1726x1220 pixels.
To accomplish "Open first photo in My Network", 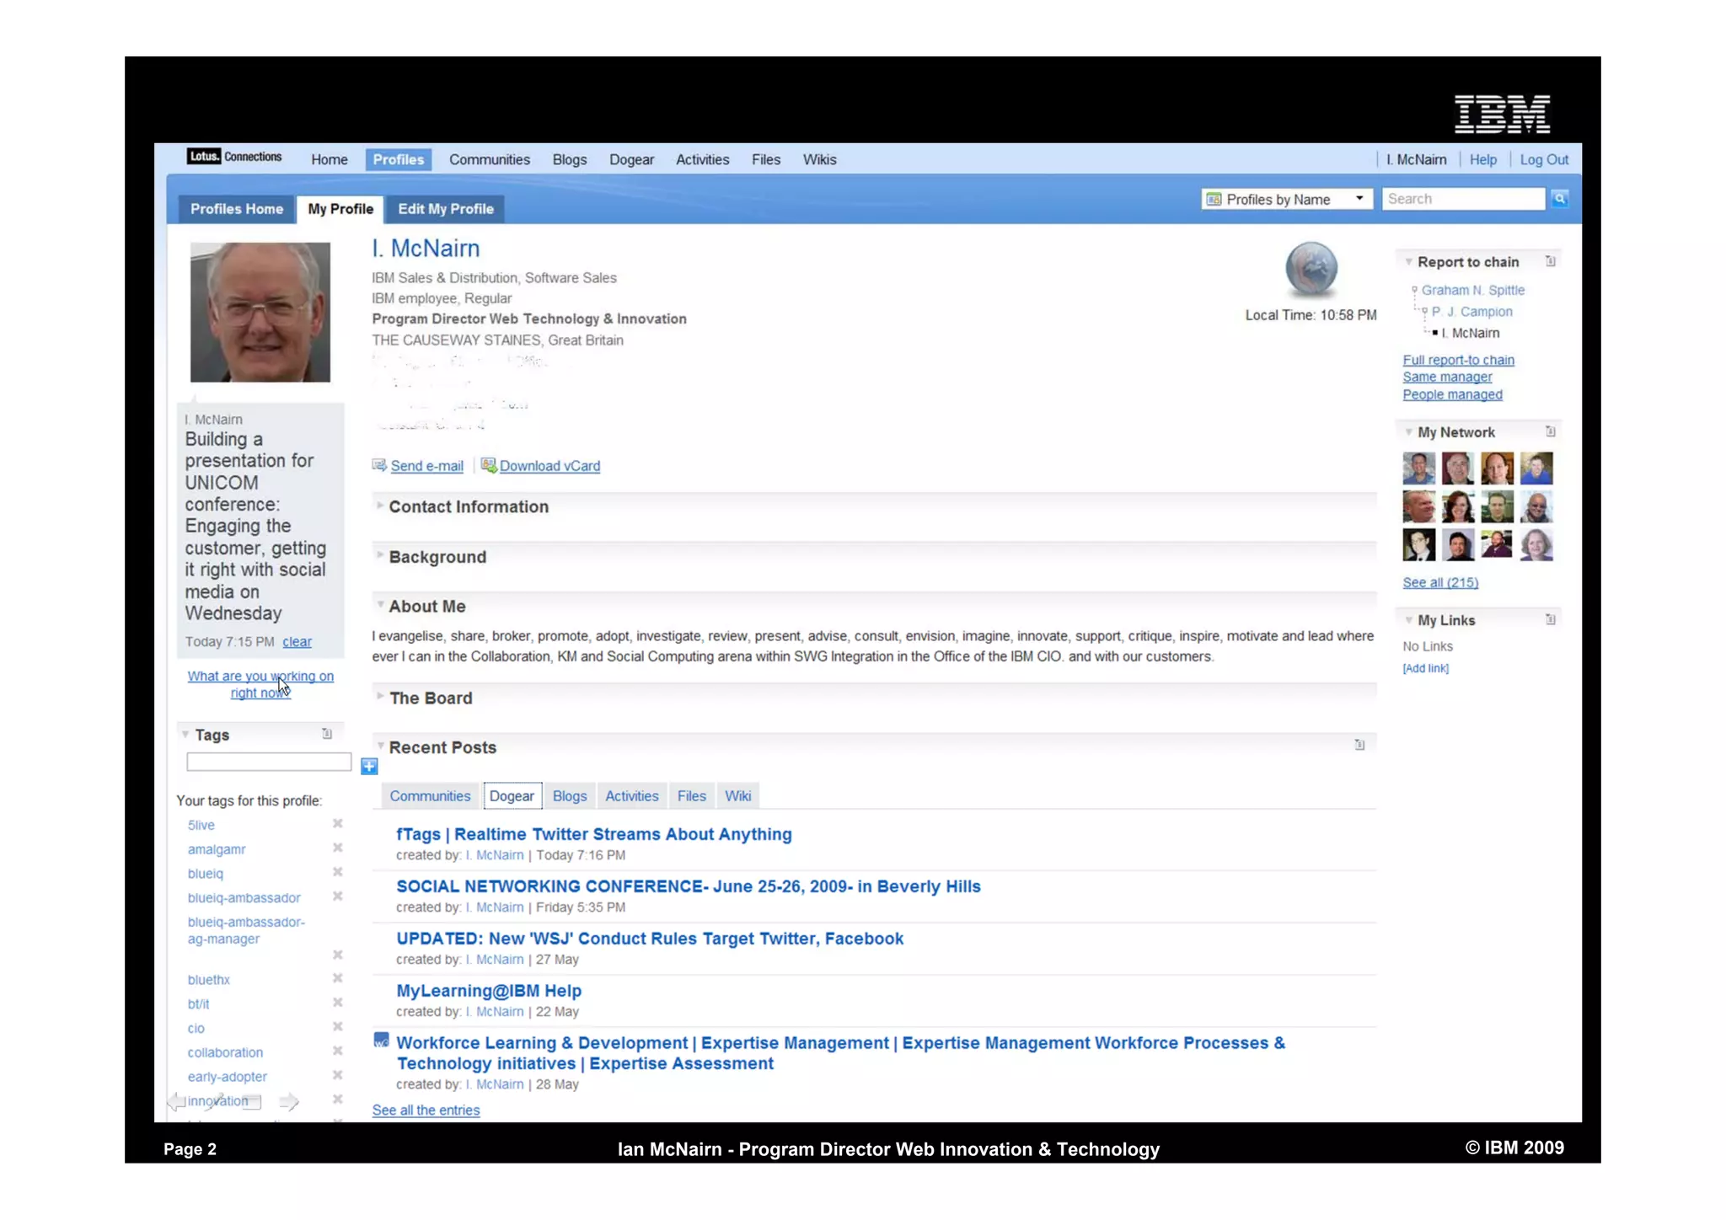I will (1418, 468).
